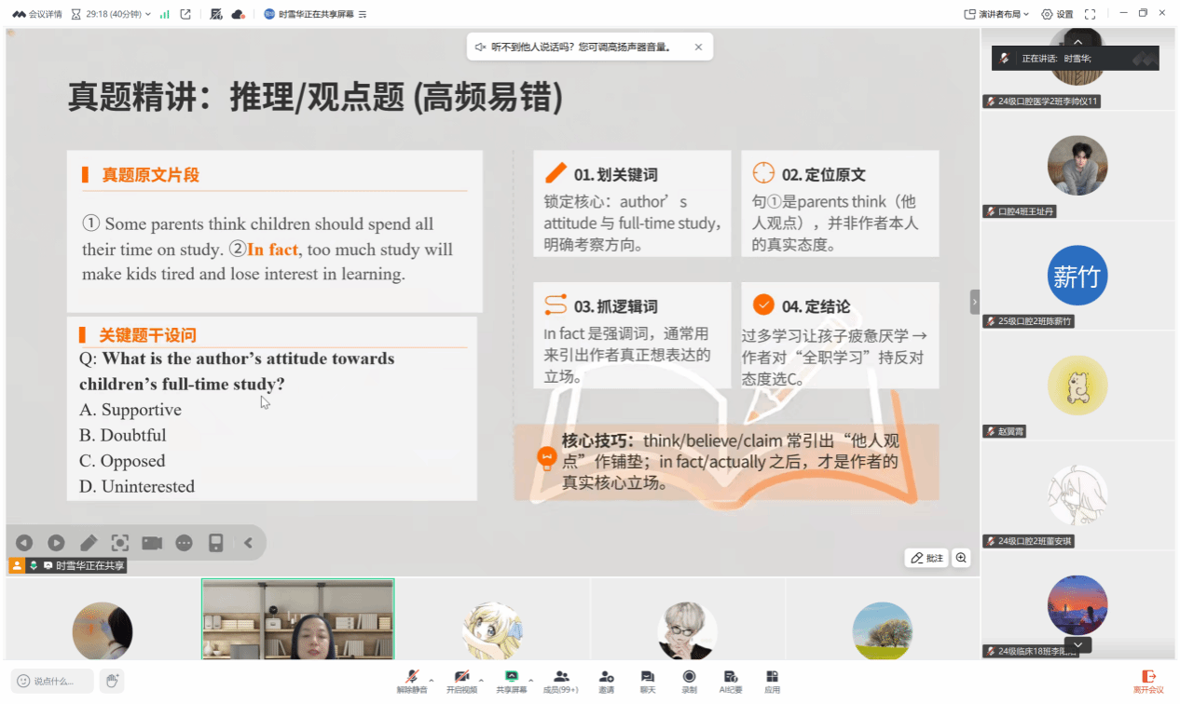Click the mobile device icon on slide toolbar
Screen dimensions: 1180x704
215,543
